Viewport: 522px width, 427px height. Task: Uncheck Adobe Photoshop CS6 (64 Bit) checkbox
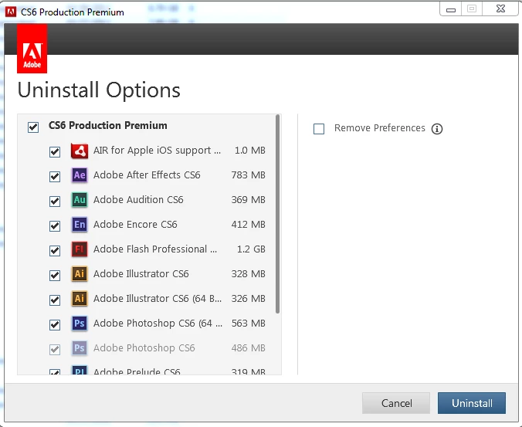(55, 324)
